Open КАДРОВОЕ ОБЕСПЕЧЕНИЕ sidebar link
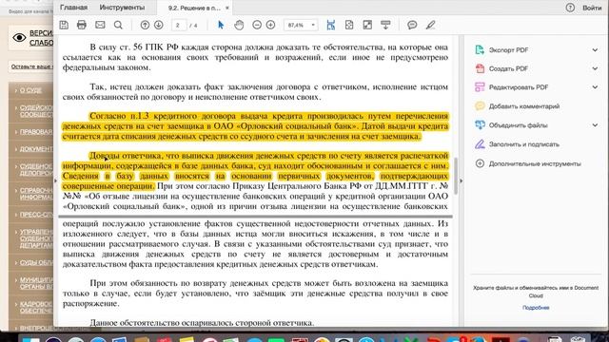Image resolution: width=609 pixels, height=342 pixels. coord(36,308)
